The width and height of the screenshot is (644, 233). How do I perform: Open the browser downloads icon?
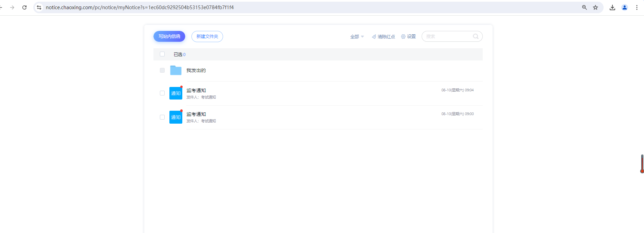612,7
